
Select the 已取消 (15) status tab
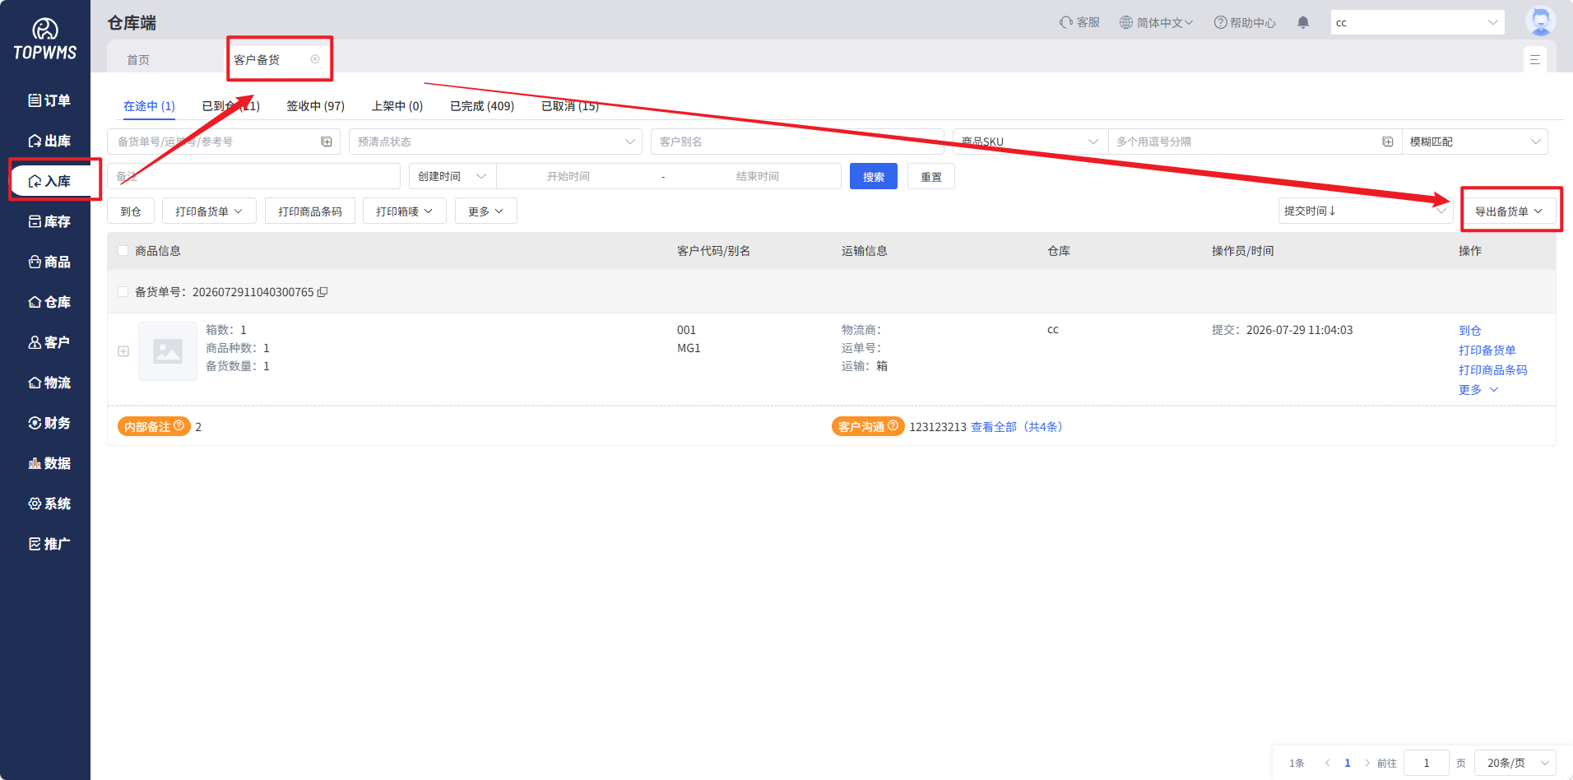point(570,106)
